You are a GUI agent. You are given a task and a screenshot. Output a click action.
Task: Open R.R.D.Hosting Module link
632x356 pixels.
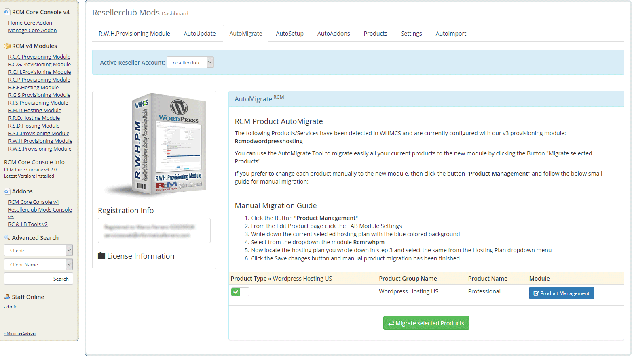(x=34, y=118)
